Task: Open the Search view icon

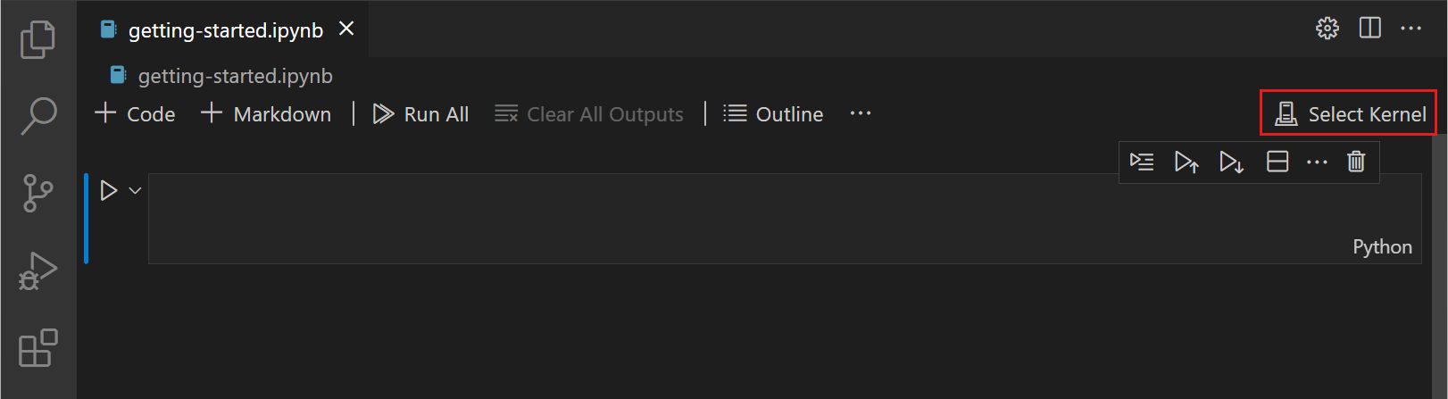Action: (37, 116)
